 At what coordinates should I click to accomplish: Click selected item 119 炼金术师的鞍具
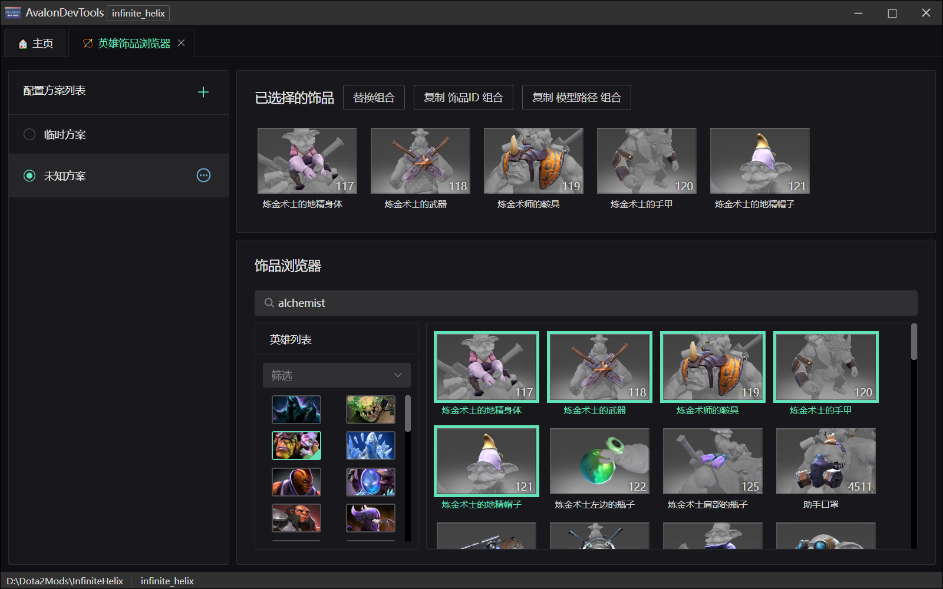pos(533,161)
